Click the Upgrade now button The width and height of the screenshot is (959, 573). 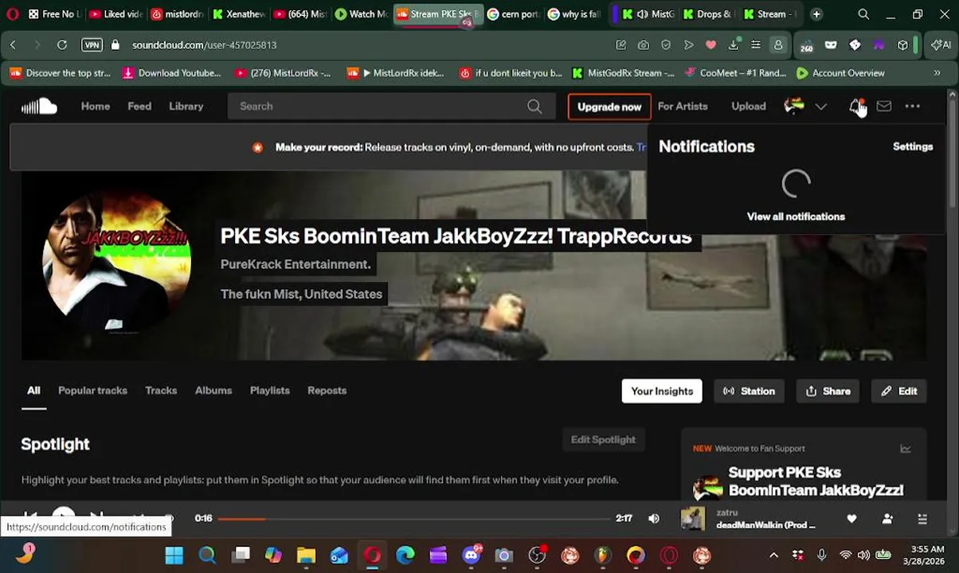point(609,107)
